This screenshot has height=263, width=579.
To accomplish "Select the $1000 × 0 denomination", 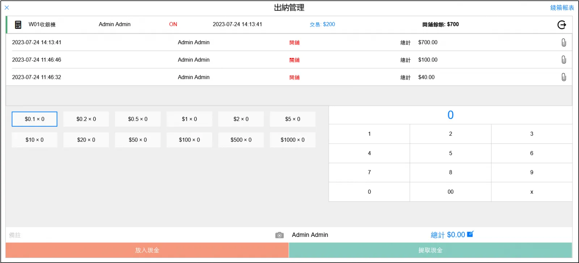I will tap(292, 140).
